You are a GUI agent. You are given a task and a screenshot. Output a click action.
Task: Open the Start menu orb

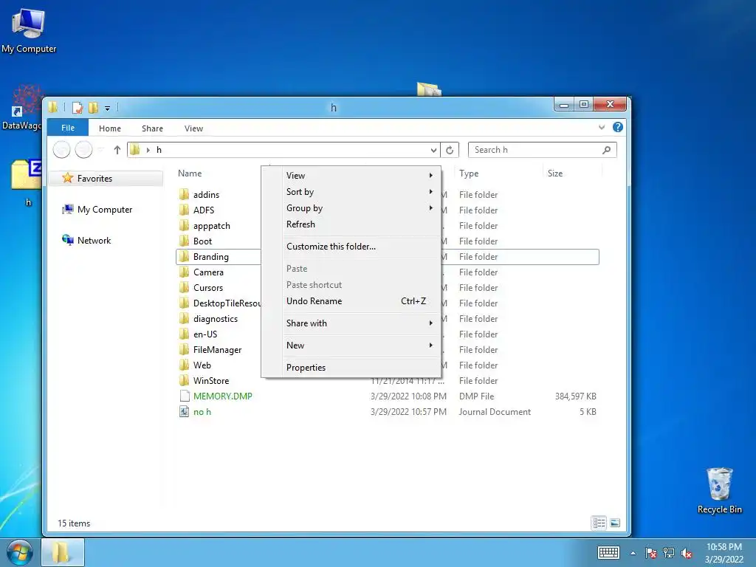(20, 552)
